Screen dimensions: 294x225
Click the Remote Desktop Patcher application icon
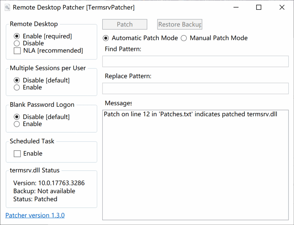7,7
